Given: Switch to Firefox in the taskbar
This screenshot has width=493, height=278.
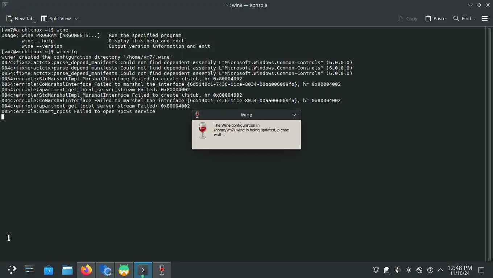Looking at the screenshot, I should [x=86, y=270].
